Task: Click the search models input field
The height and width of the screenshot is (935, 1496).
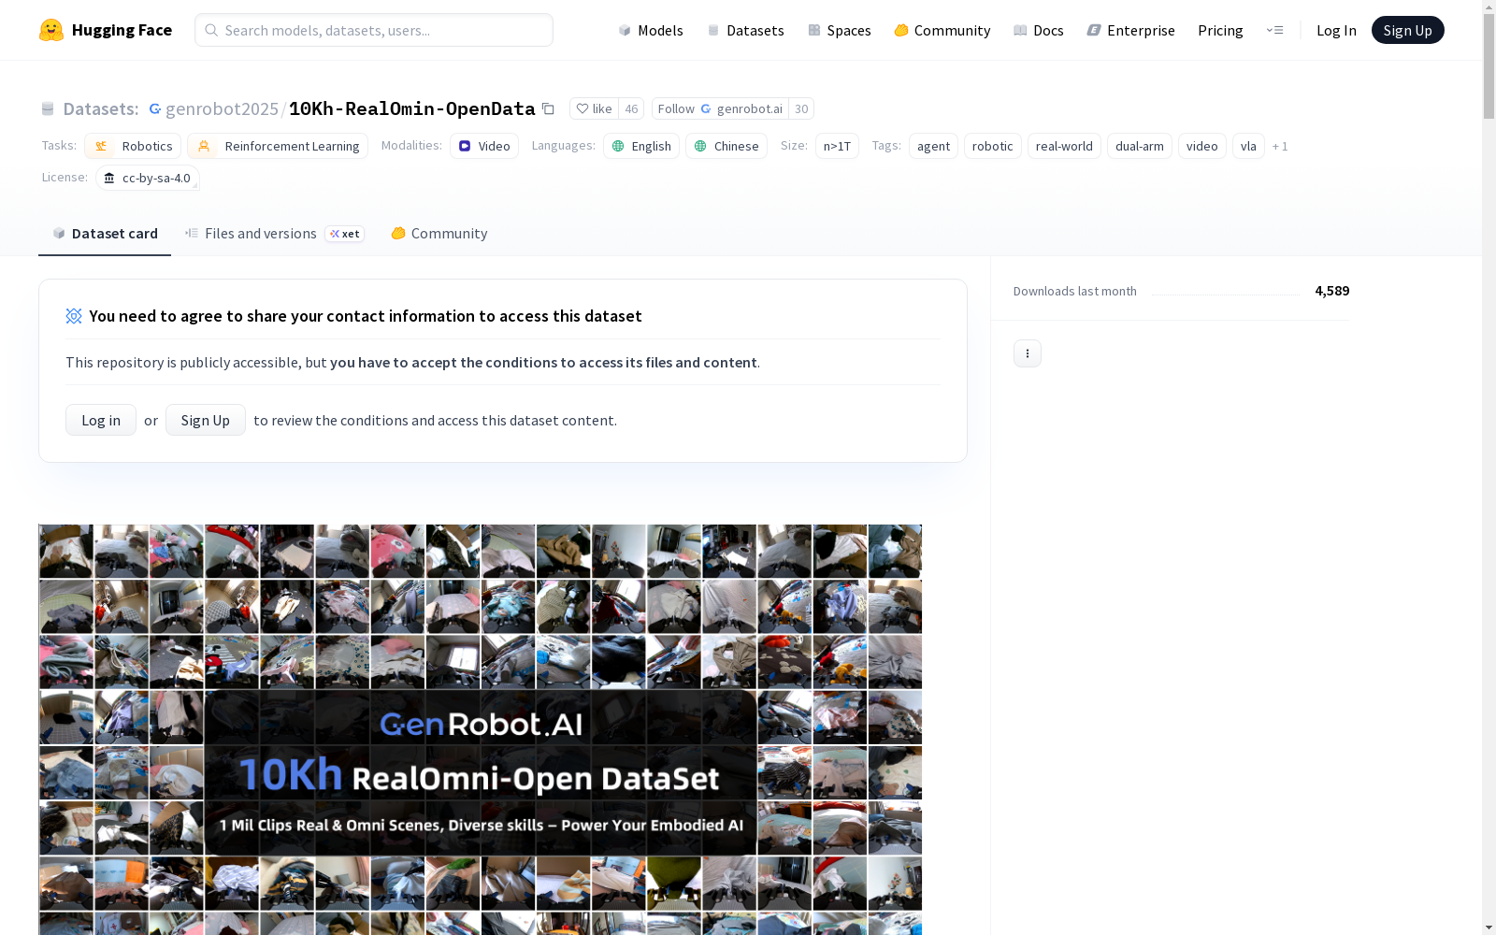Action: click(x=374, y=30)
